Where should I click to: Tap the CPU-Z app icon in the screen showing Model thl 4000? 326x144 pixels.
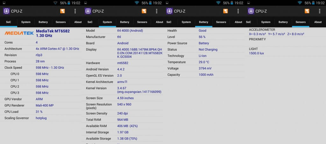88,11
